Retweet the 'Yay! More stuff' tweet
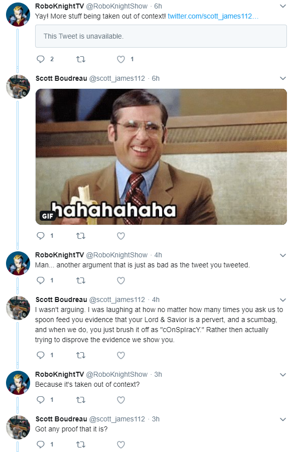Viewport: 297px width, 452px height. 80,59
